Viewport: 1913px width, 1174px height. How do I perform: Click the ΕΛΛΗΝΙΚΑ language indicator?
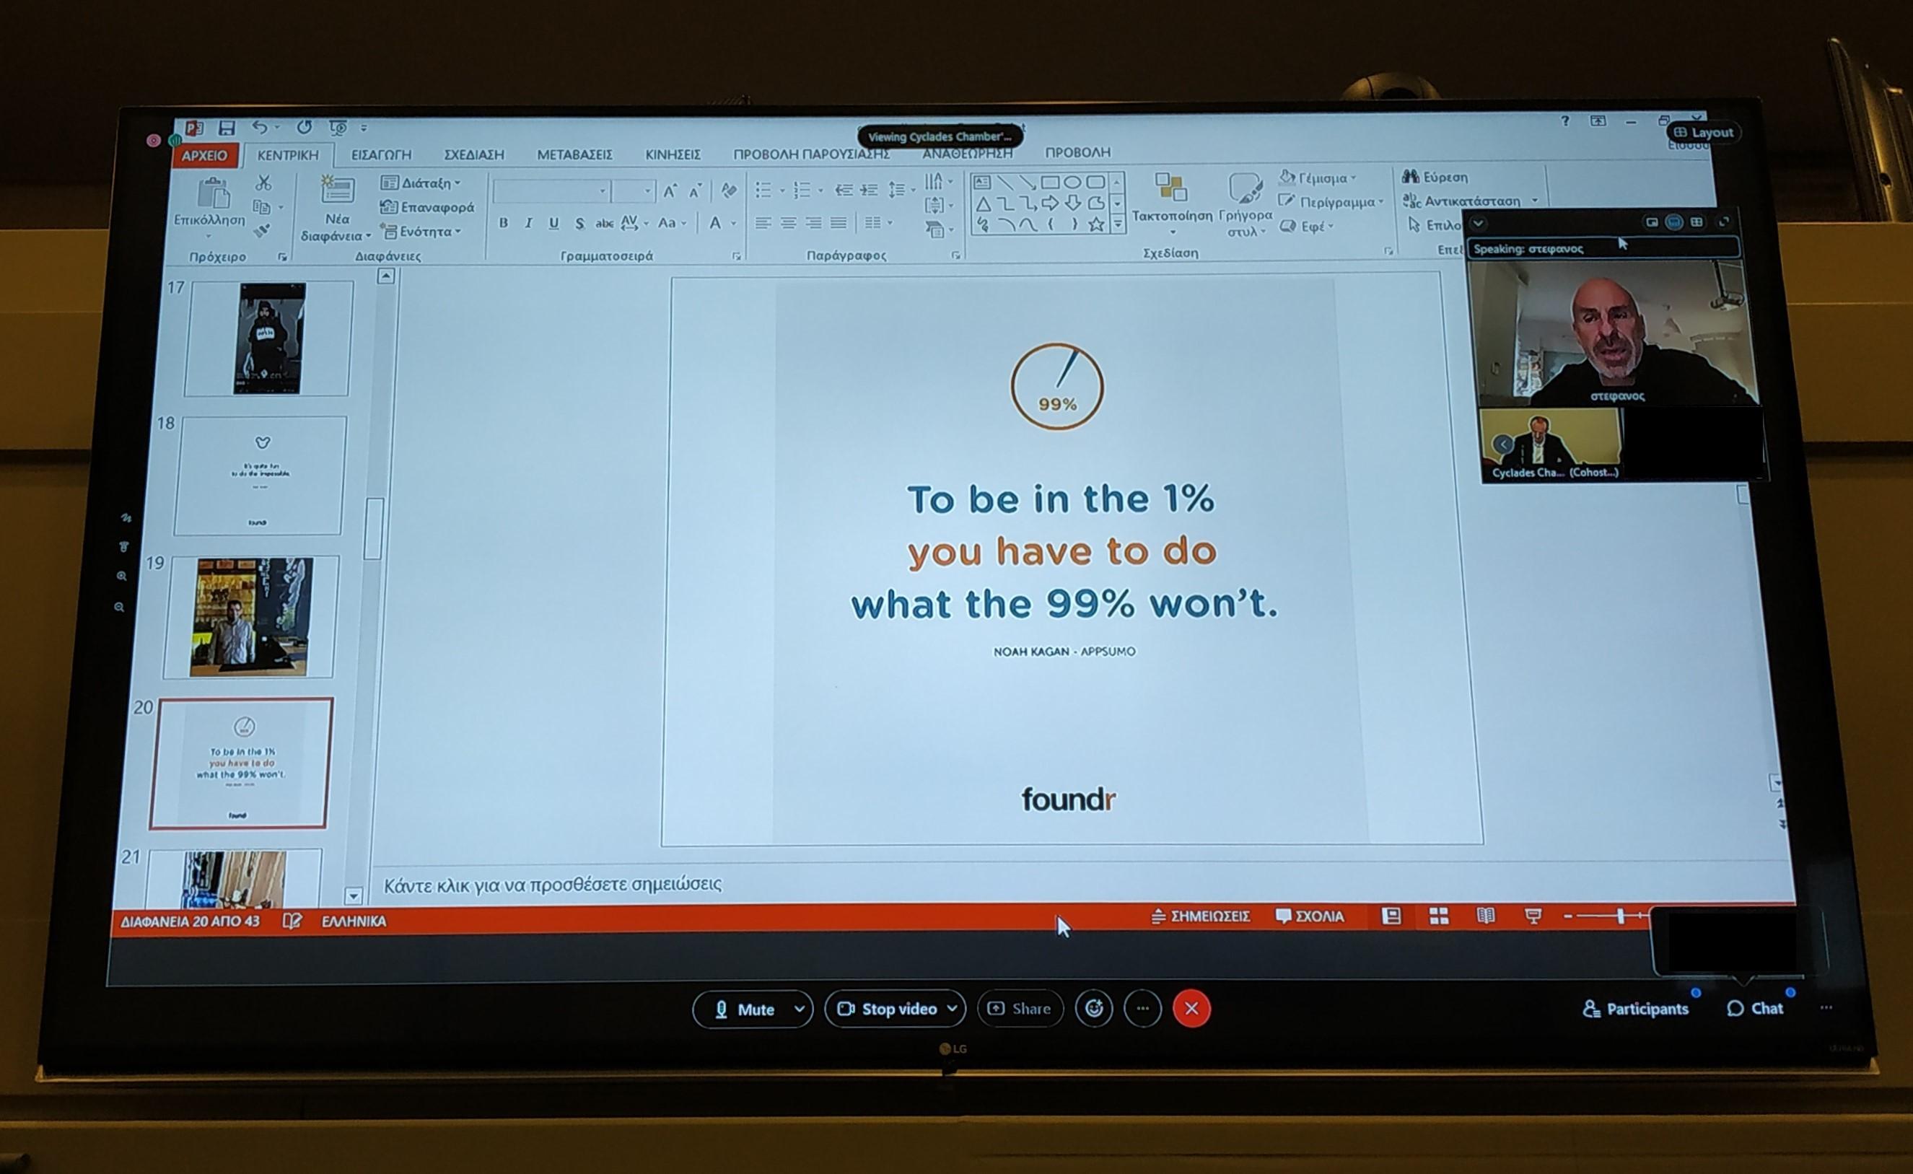pyautogui.click(x=354, y=921)
